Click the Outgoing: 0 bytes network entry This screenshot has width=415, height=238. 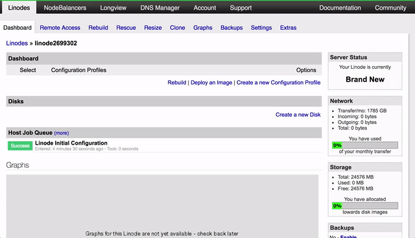click(x=357, y=123)
